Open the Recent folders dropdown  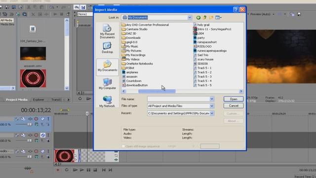click(x=212, y=113)
